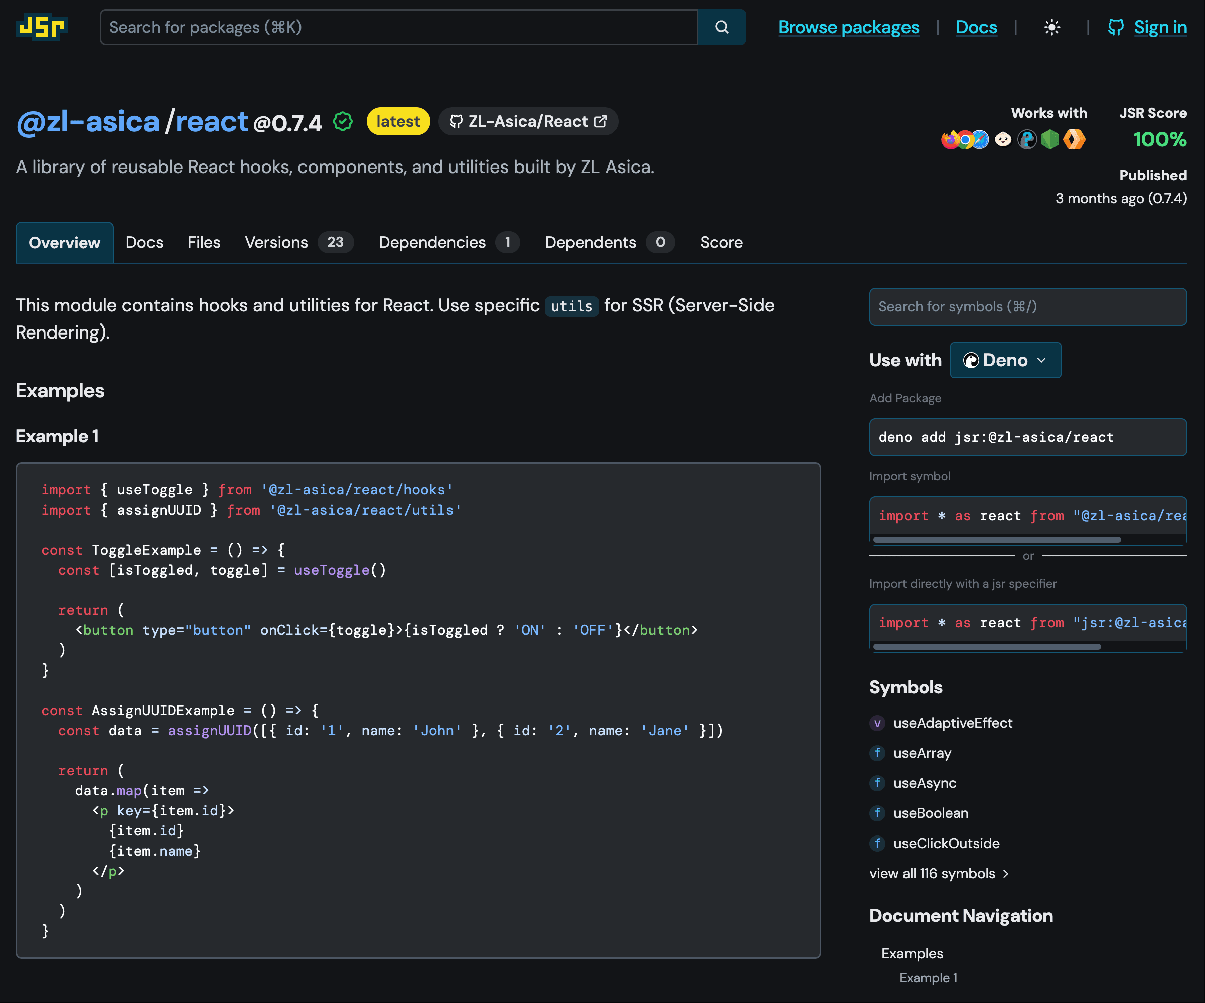Focus the Search for symbols field
This screenshot has height=1003, width=1205.
pos(1028,307)
